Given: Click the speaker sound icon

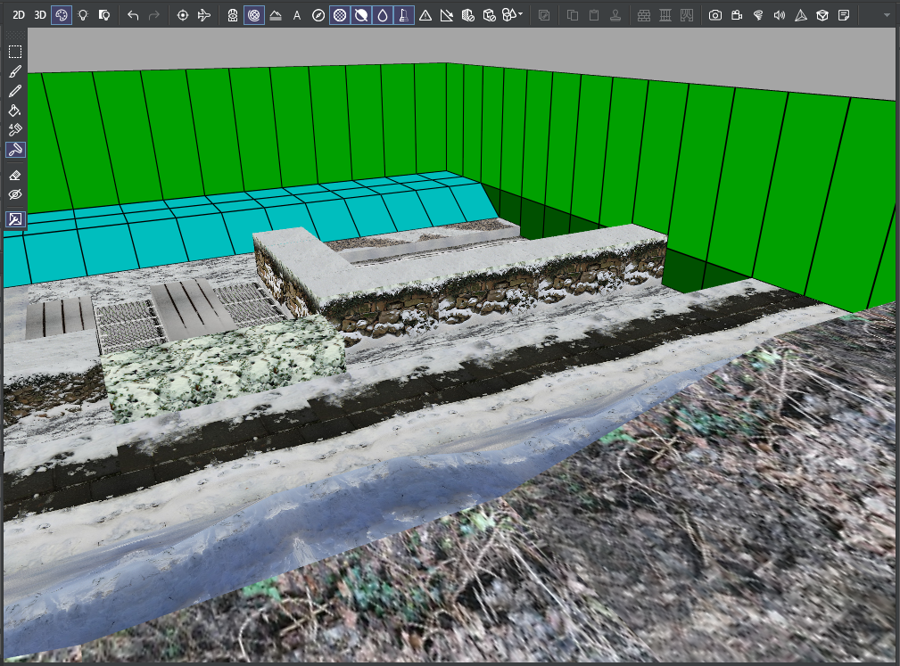Looking at the screenshot, I should point(779,15).
